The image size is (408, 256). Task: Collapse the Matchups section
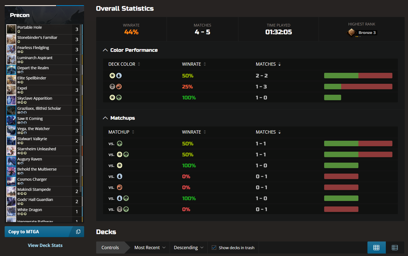click(x=105, y=118)
